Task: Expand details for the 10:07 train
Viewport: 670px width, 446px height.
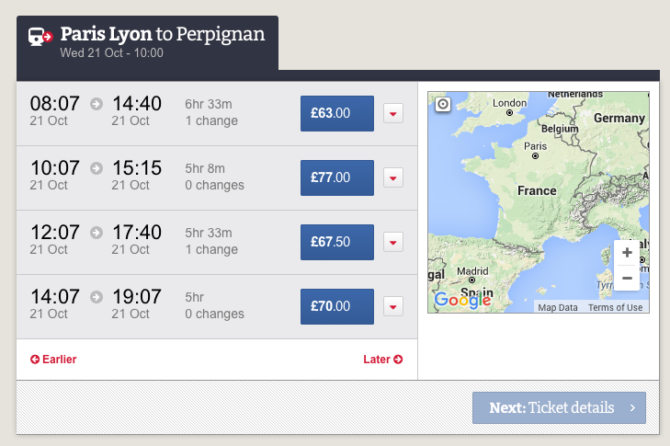Action: pyautogui.click(x=393, y=178)
